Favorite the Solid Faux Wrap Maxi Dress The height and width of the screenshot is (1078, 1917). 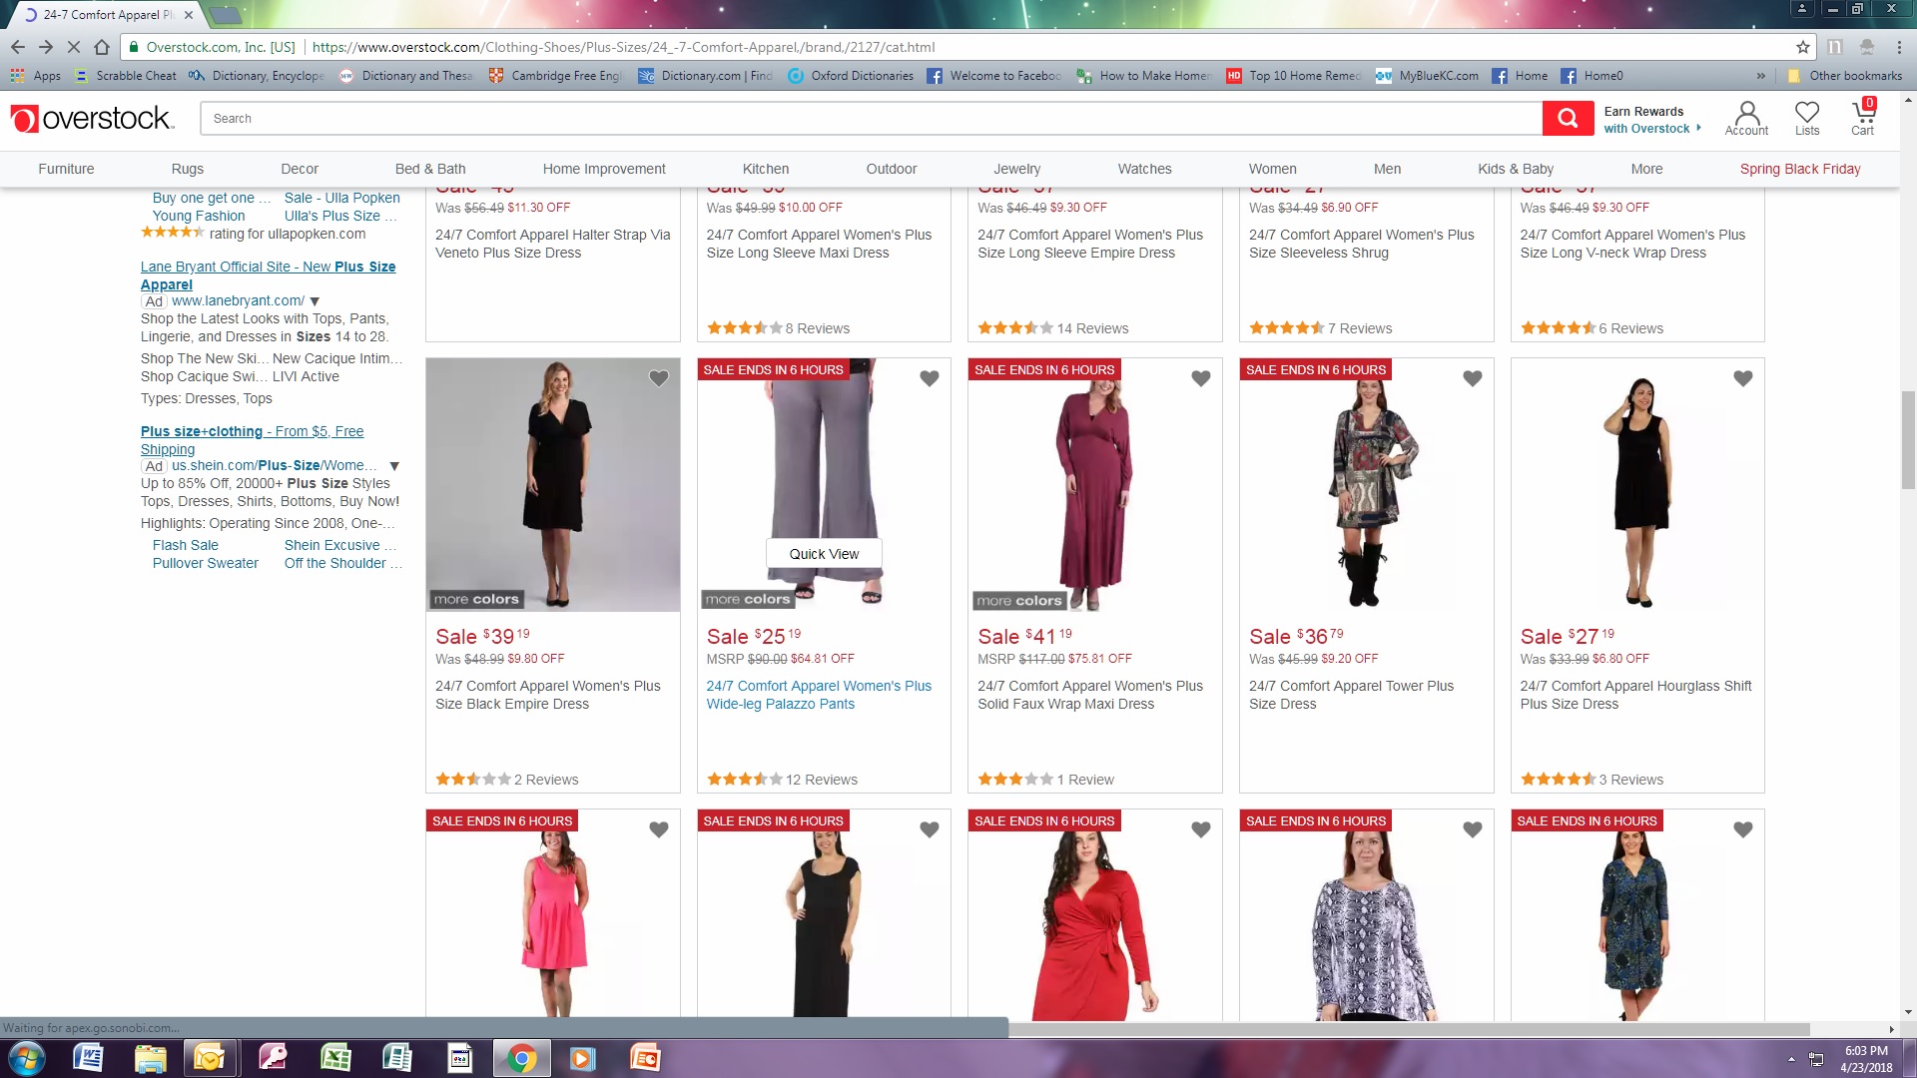[x=1201, y=378]
